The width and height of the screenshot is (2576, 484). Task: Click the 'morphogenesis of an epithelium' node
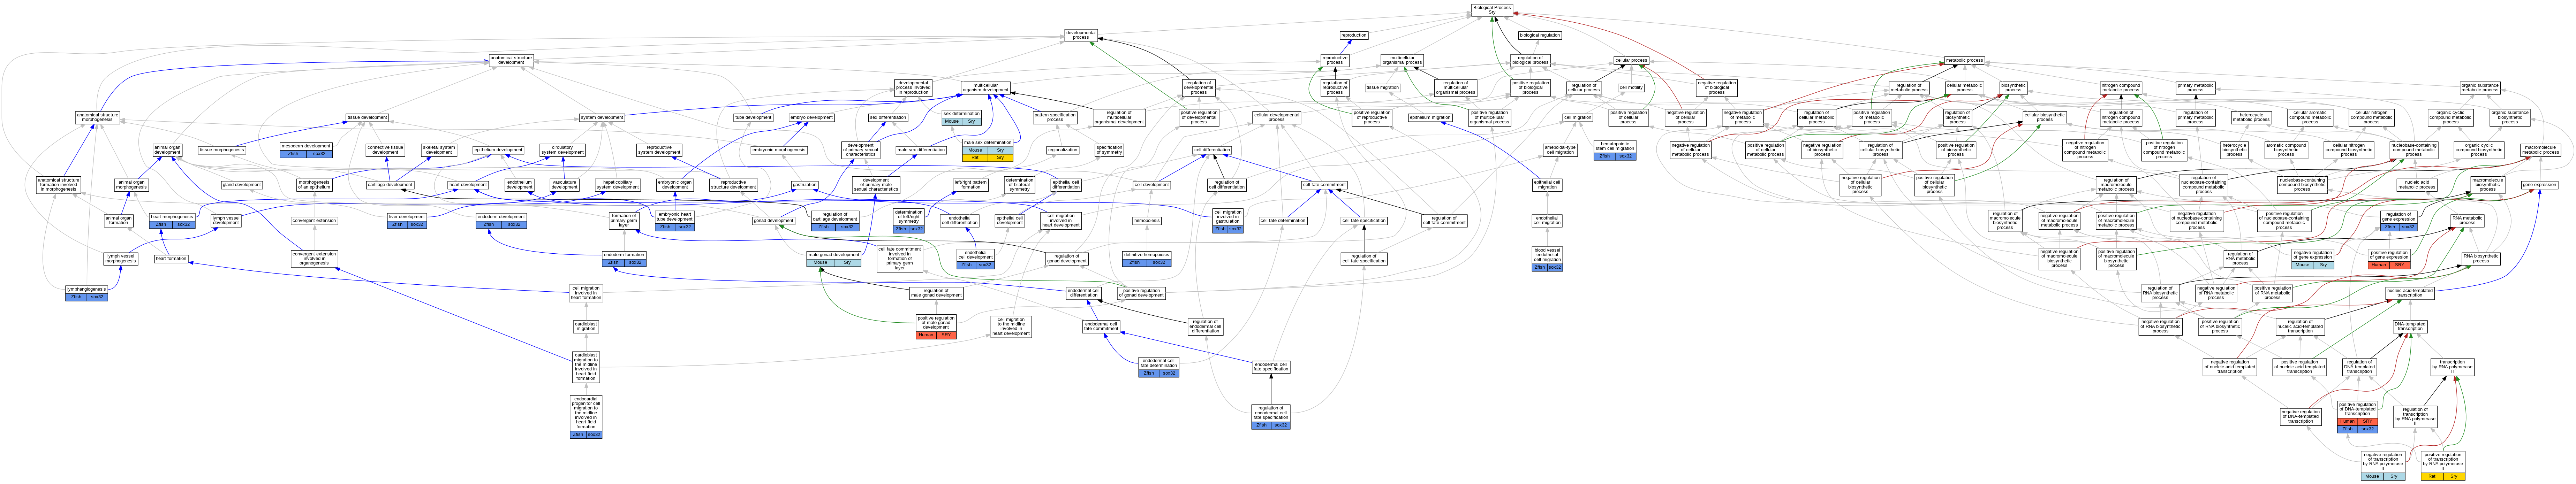[x=314, y=185]
